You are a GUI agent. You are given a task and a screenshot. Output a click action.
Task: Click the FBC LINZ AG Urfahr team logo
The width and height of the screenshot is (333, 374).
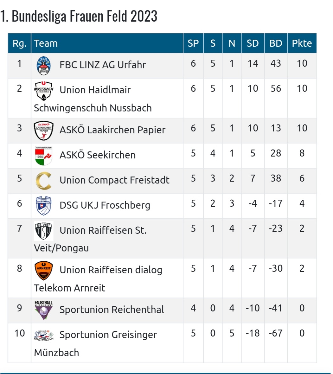pyautogui.click(x=43, y=66)
